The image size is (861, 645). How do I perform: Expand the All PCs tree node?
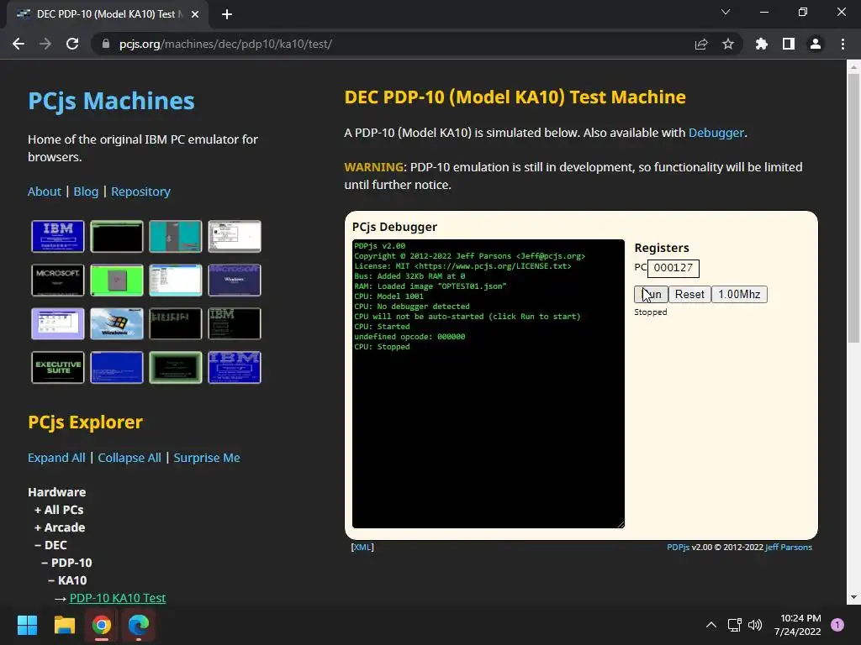(59, 510)
